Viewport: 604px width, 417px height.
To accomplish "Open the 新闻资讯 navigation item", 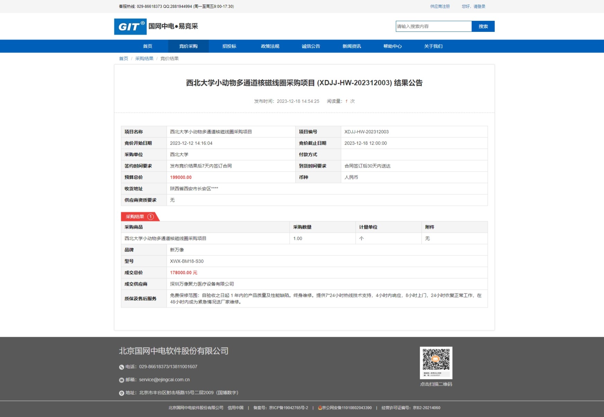I will 352,46.
